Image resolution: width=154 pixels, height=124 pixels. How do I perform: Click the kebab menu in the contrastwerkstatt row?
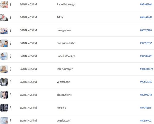click(x=11, y=43)
